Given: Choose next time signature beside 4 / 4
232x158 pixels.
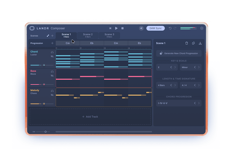Looking at the screenshot, I should tap(199, 85).
